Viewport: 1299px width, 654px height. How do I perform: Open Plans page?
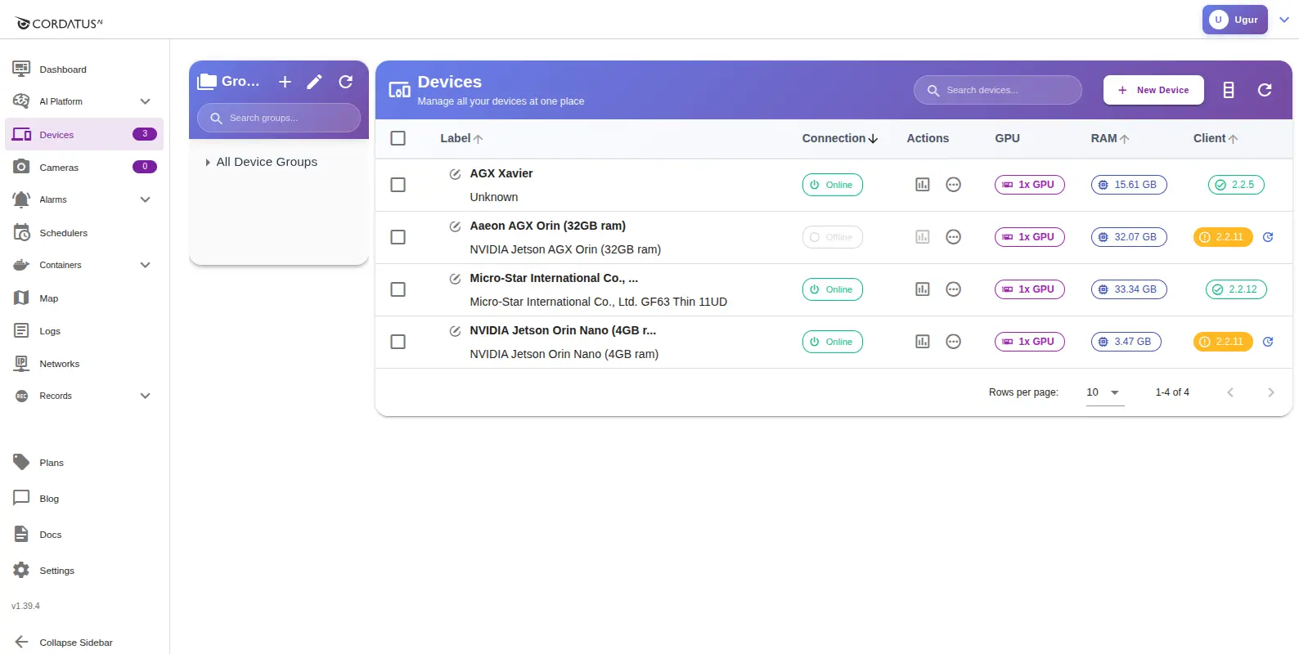click(84, 463)
